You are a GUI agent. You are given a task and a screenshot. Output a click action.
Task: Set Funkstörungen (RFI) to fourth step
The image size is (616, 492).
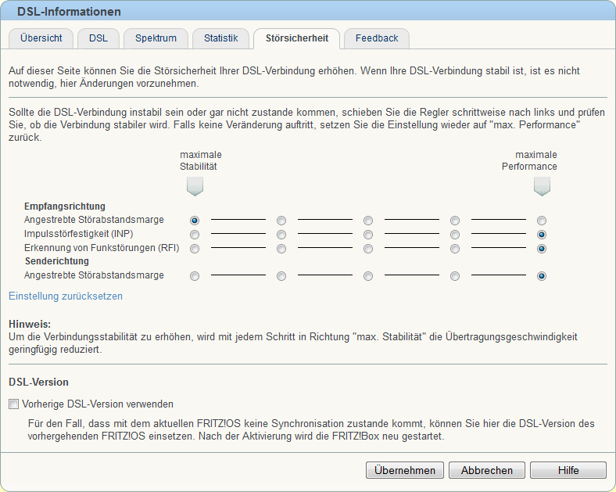(455, 249)
